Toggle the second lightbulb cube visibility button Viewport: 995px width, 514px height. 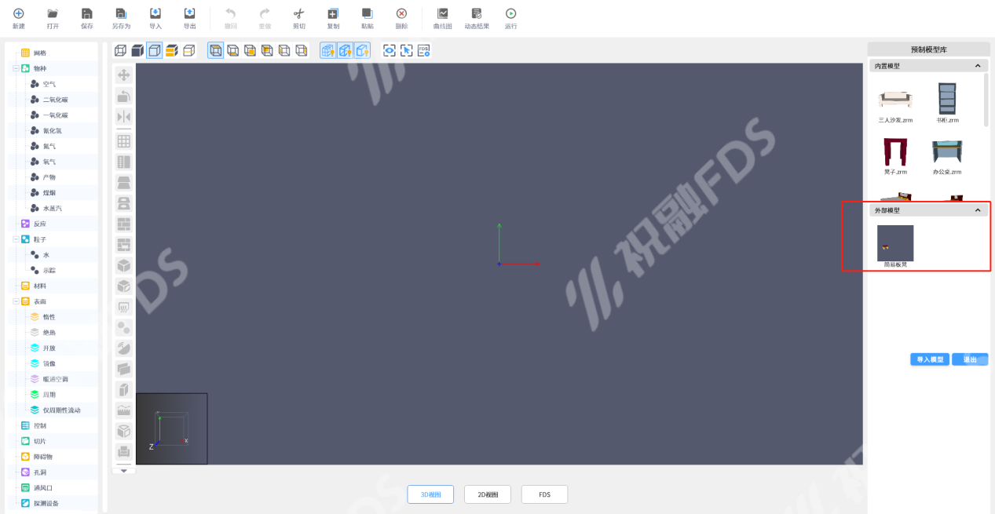point(345,50)
